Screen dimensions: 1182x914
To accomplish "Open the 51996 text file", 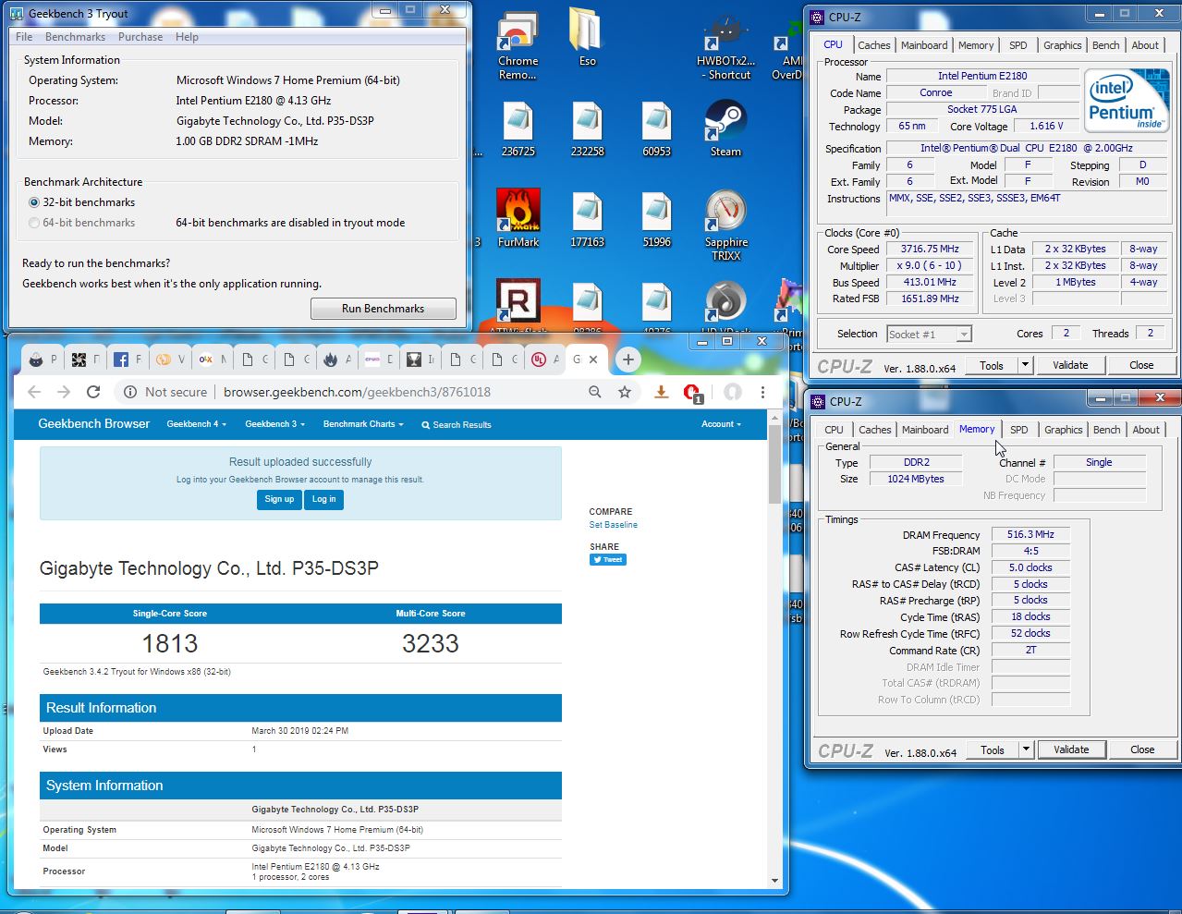I will [x=656, y=220].
